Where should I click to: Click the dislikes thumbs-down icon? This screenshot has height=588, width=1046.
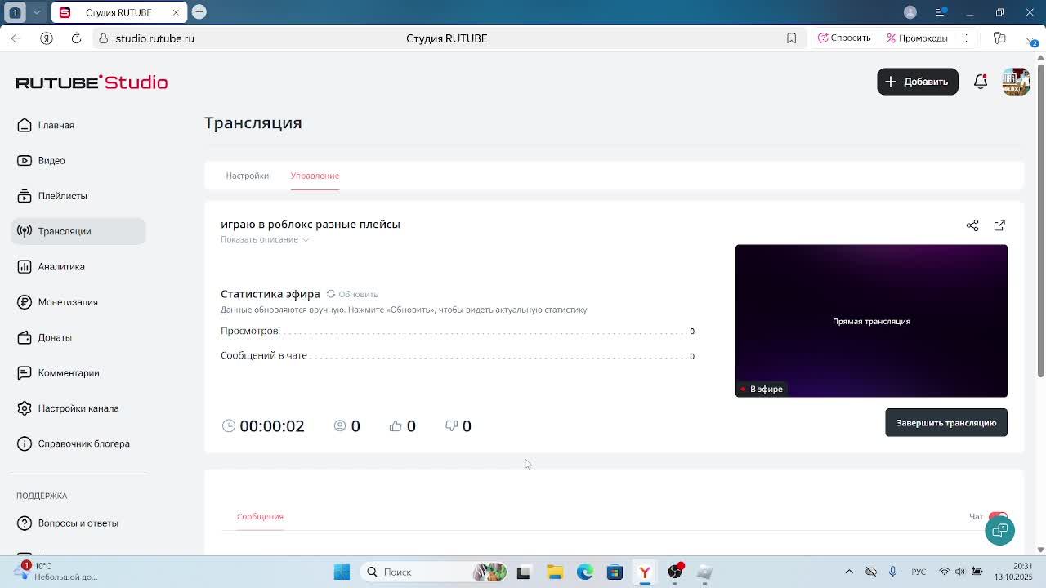(451, 425)
